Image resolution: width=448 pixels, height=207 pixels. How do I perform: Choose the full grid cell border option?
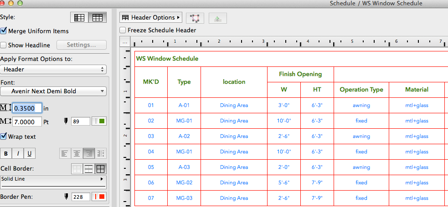tap(101, 169)
